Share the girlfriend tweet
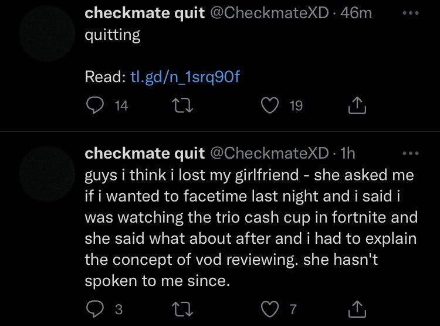The height and width of the screenshot is (326, 440). (357, 309)
